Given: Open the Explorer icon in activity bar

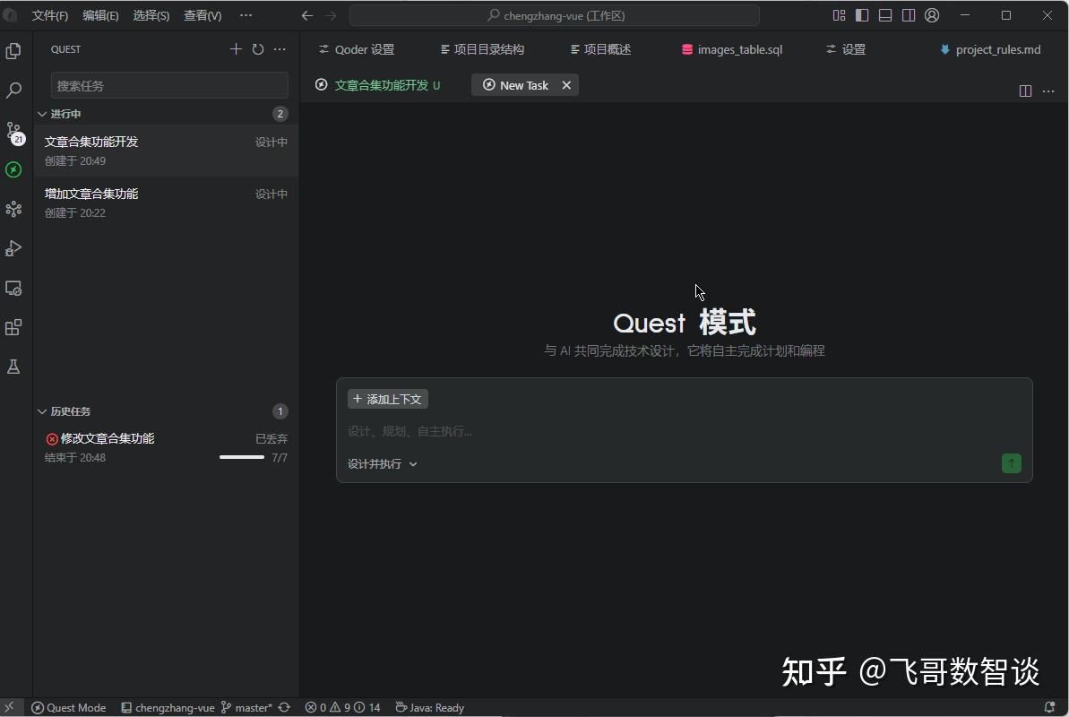Looking at the screenshot, I should click(13, 51).
